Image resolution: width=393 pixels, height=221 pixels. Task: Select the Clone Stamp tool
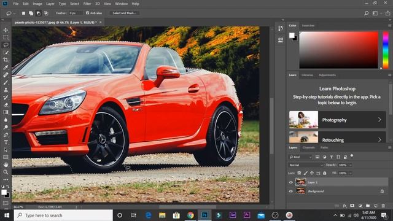[6, 90]
